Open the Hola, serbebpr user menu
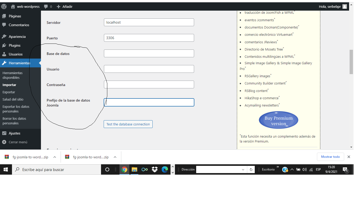Image resolution: width=354 pixels, height=199 pixels. [x=333, y=6]
